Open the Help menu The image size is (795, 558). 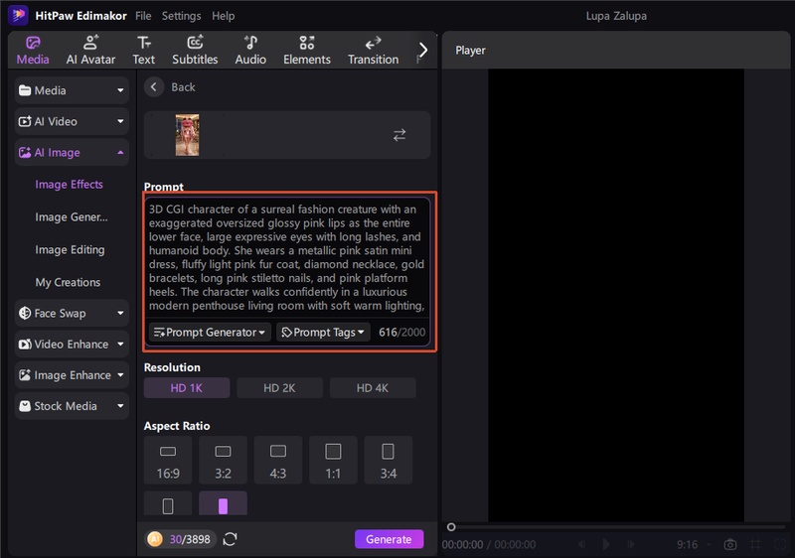[x=223, y=16]
